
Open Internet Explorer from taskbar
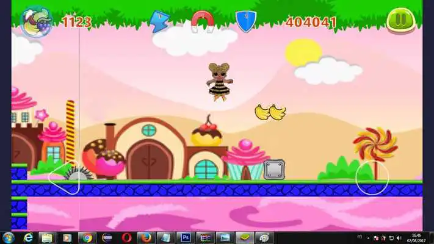pyautogui.click(x=29, y=238)
